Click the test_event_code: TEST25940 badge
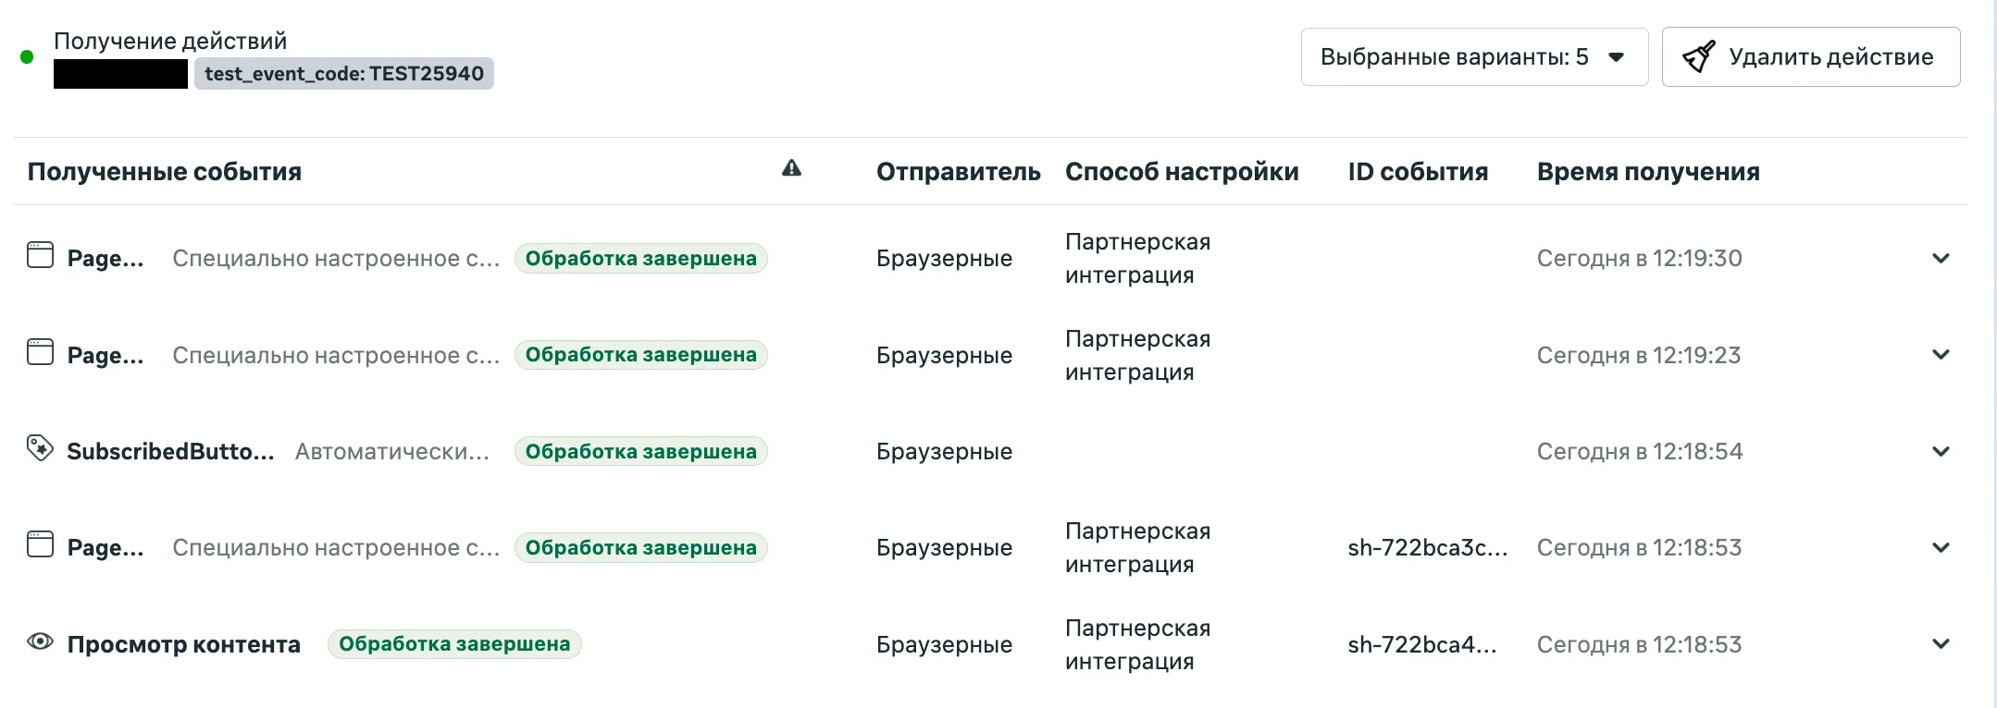 343,74
